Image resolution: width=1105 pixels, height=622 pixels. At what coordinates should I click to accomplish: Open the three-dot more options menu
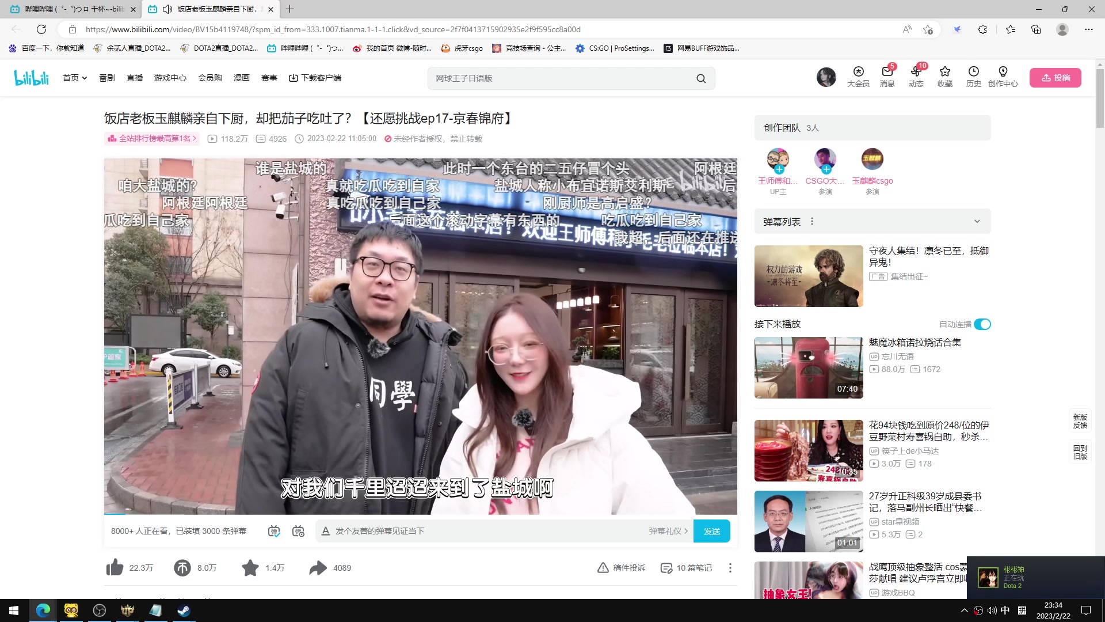tap(730, 567)
